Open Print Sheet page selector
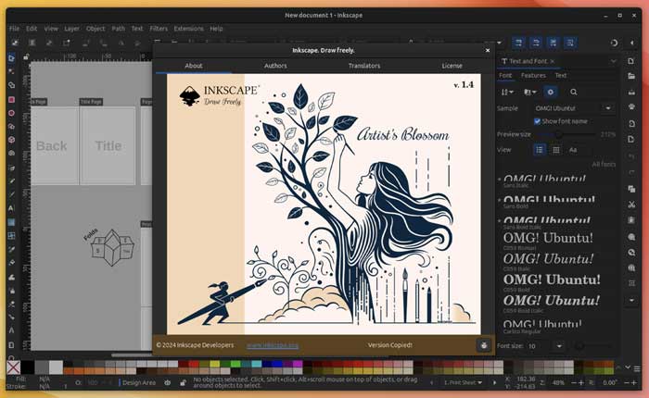The height and width of the screenshot is (398, 649). click(x=464, y=382)
